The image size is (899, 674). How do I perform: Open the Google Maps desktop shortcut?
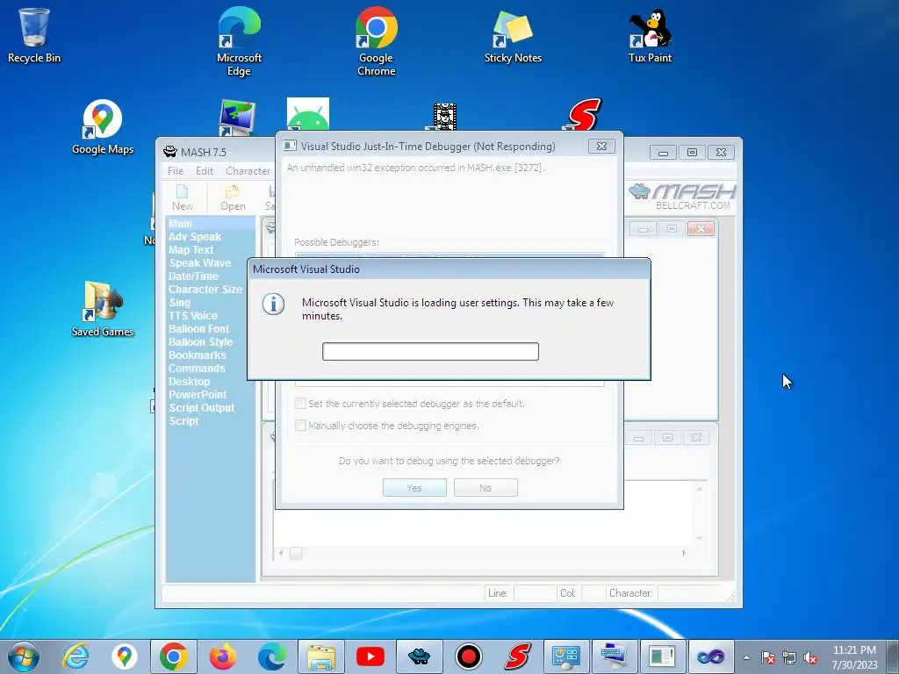(x=103, y=127)
